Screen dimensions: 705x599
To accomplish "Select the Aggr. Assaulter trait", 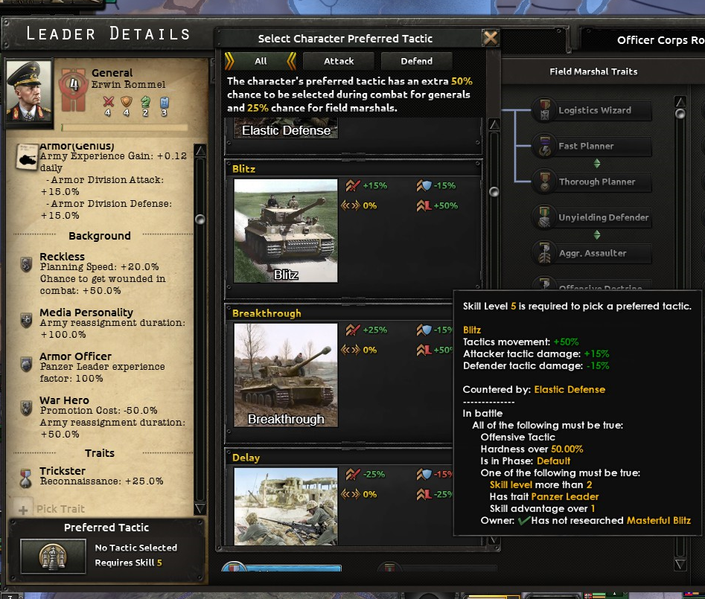I will 592,254.
